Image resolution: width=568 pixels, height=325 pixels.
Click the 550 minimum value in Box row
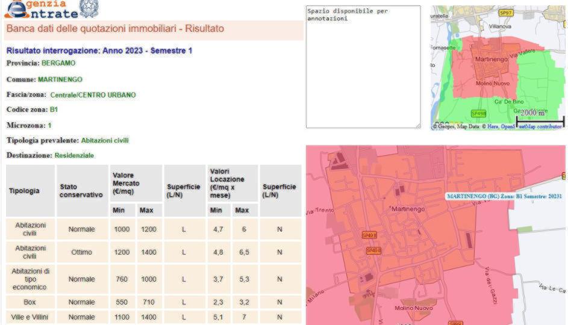coord(122,302)
